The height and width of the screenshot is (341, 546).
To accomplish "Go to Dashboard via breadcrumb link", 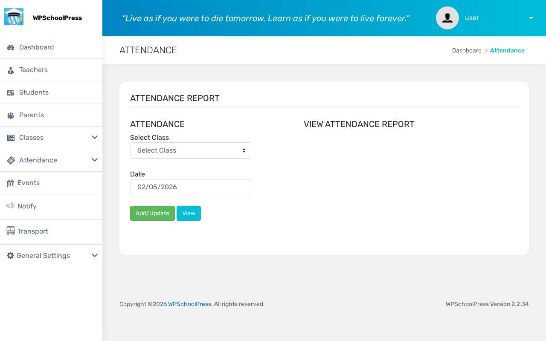I will (467, 51).
